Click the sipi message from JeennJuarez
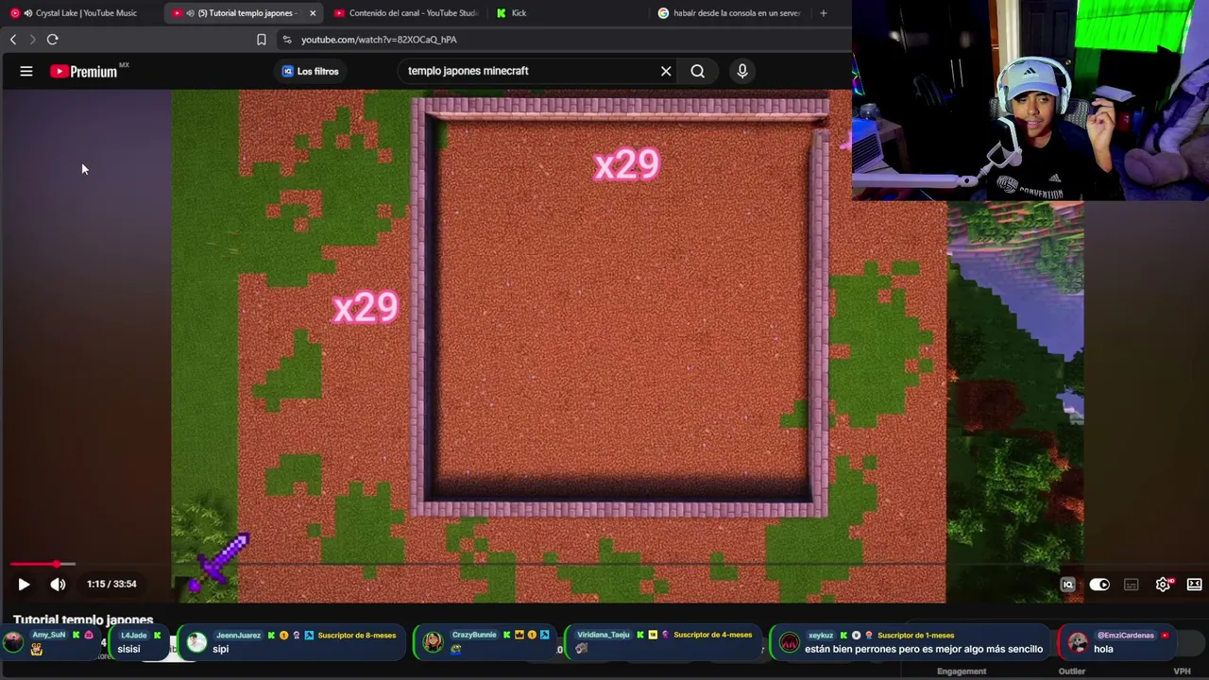1209x680 pixels. [221, 650]
